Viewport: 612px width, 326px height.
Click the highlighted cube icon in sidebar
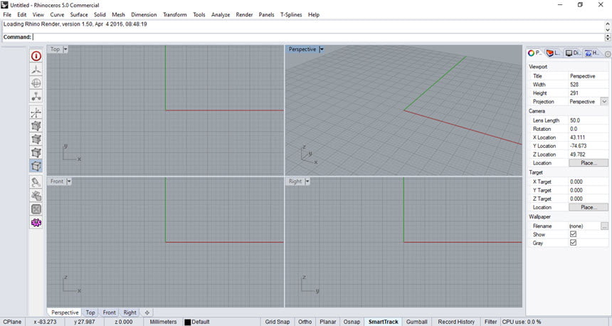36,166
